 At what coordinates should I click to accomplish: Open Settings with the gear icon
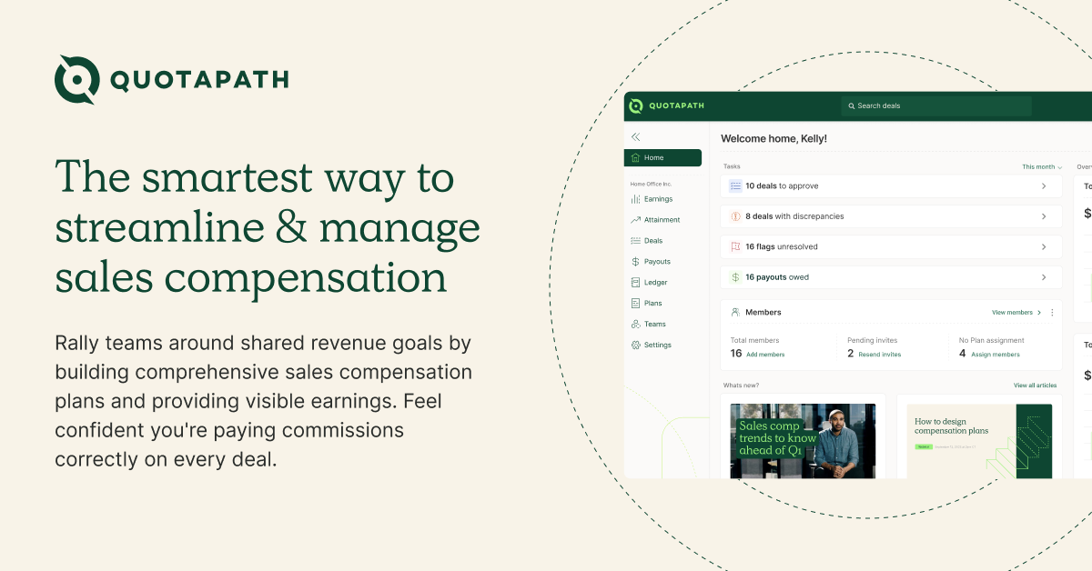635,346
